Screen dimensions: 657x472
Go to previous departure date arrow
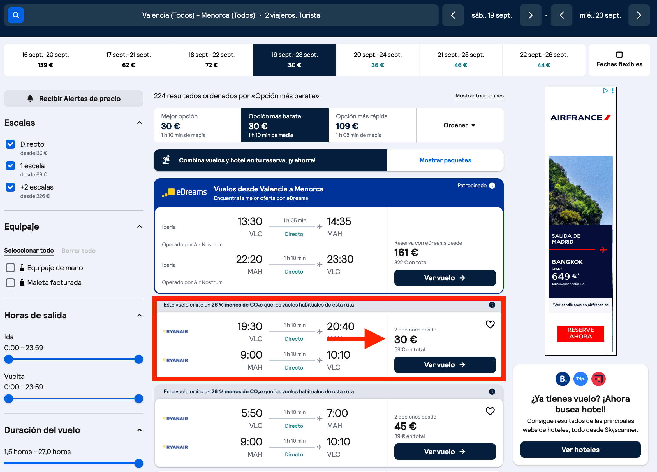pos(453,15)
